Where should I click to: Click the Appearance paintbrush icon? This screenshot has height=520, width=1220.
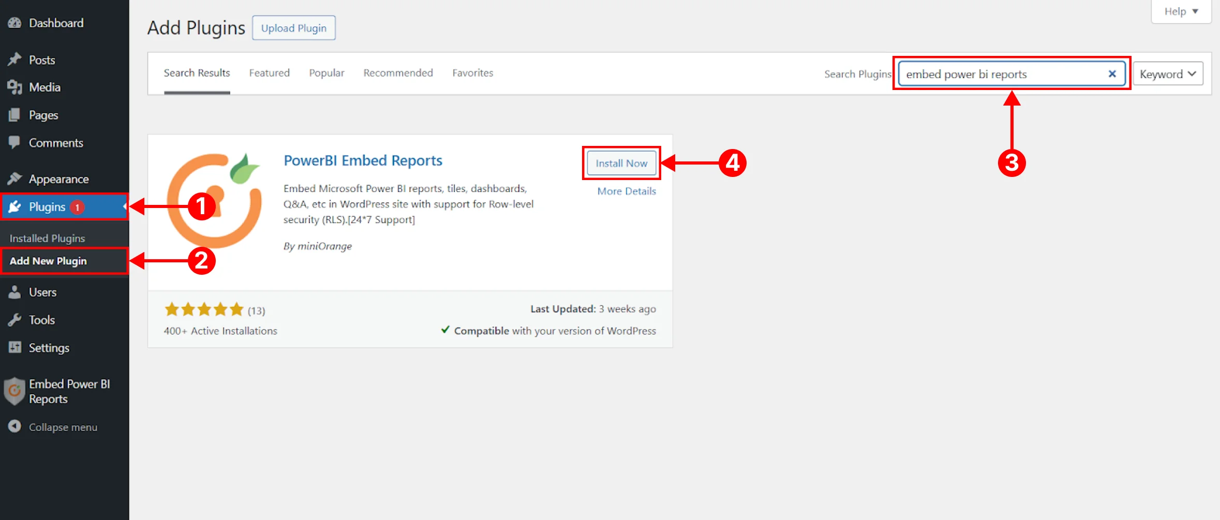[14, 179]
